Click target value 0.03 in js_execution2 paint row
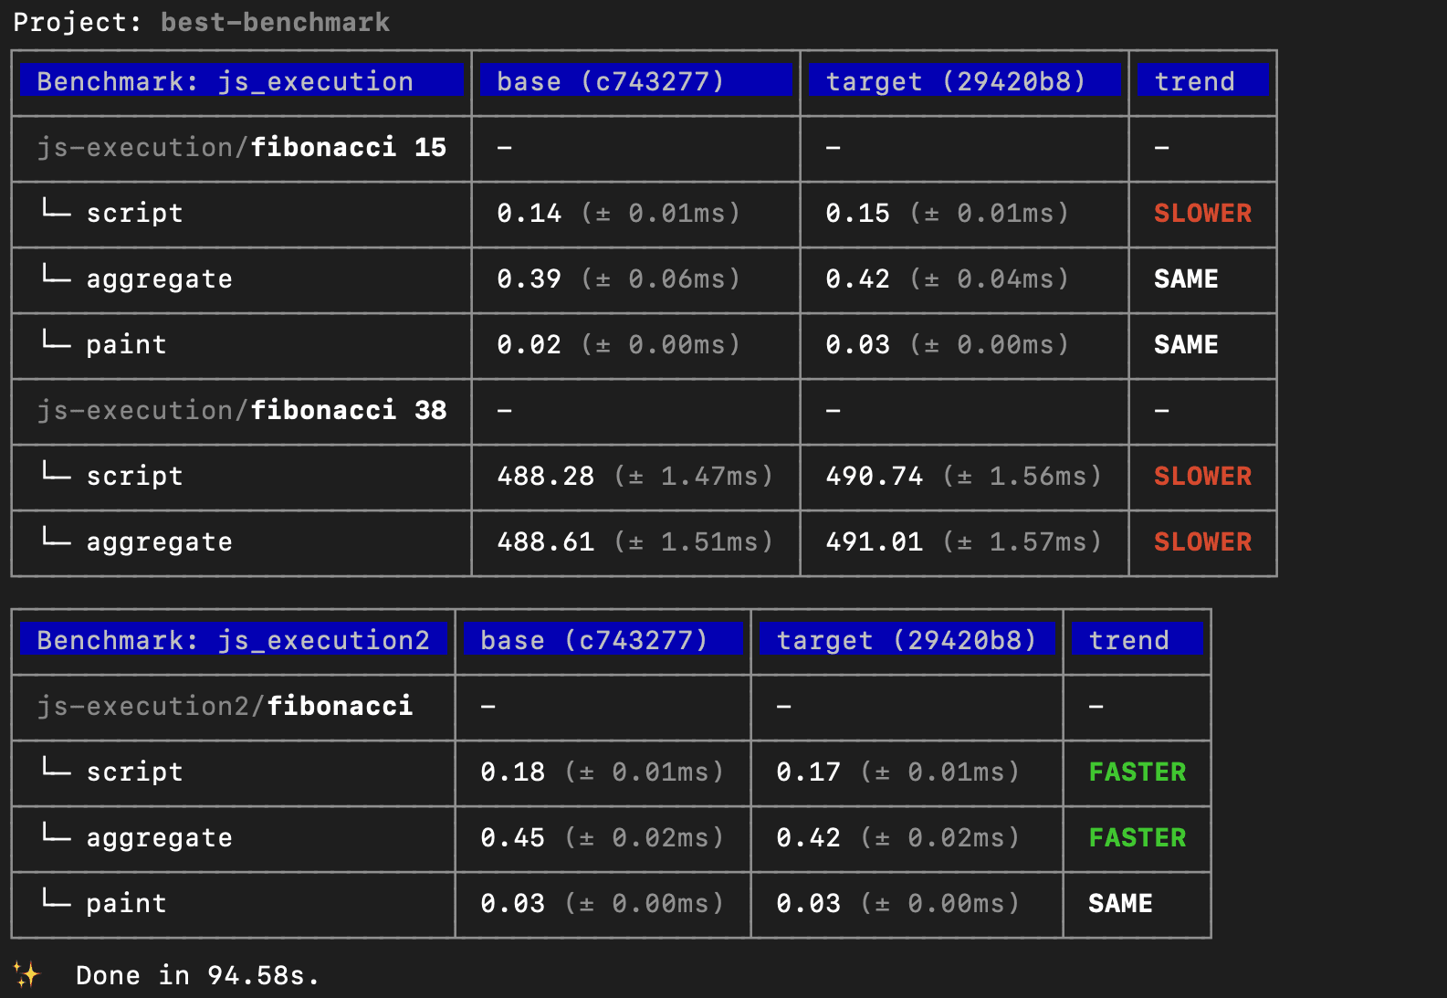 [897, 904]
